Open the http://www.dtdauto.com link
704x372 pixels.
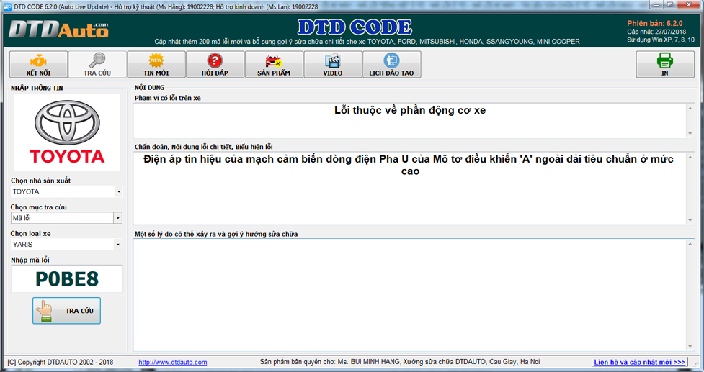(173, 362)
